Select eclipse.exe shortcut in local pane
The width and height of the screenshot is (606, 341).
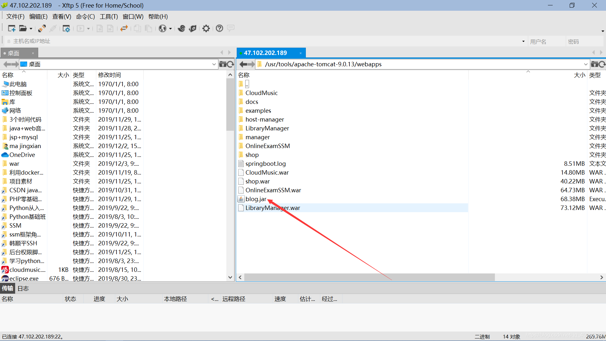coord(24,278)
